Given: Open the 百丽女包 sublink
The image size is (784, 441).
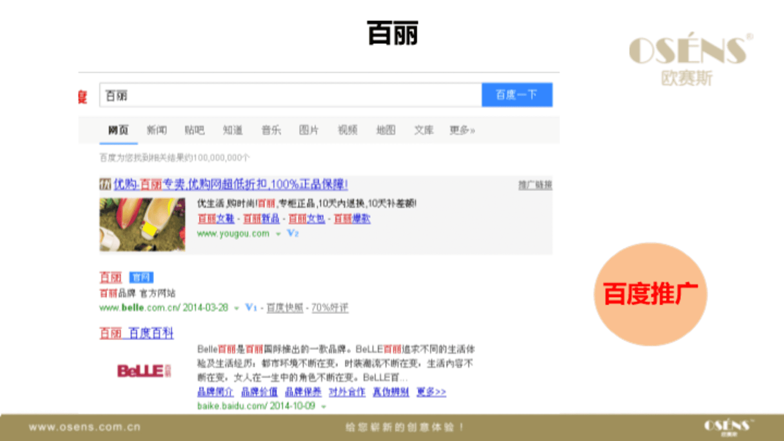Looking at the screenshot, I should click(307, 219).
